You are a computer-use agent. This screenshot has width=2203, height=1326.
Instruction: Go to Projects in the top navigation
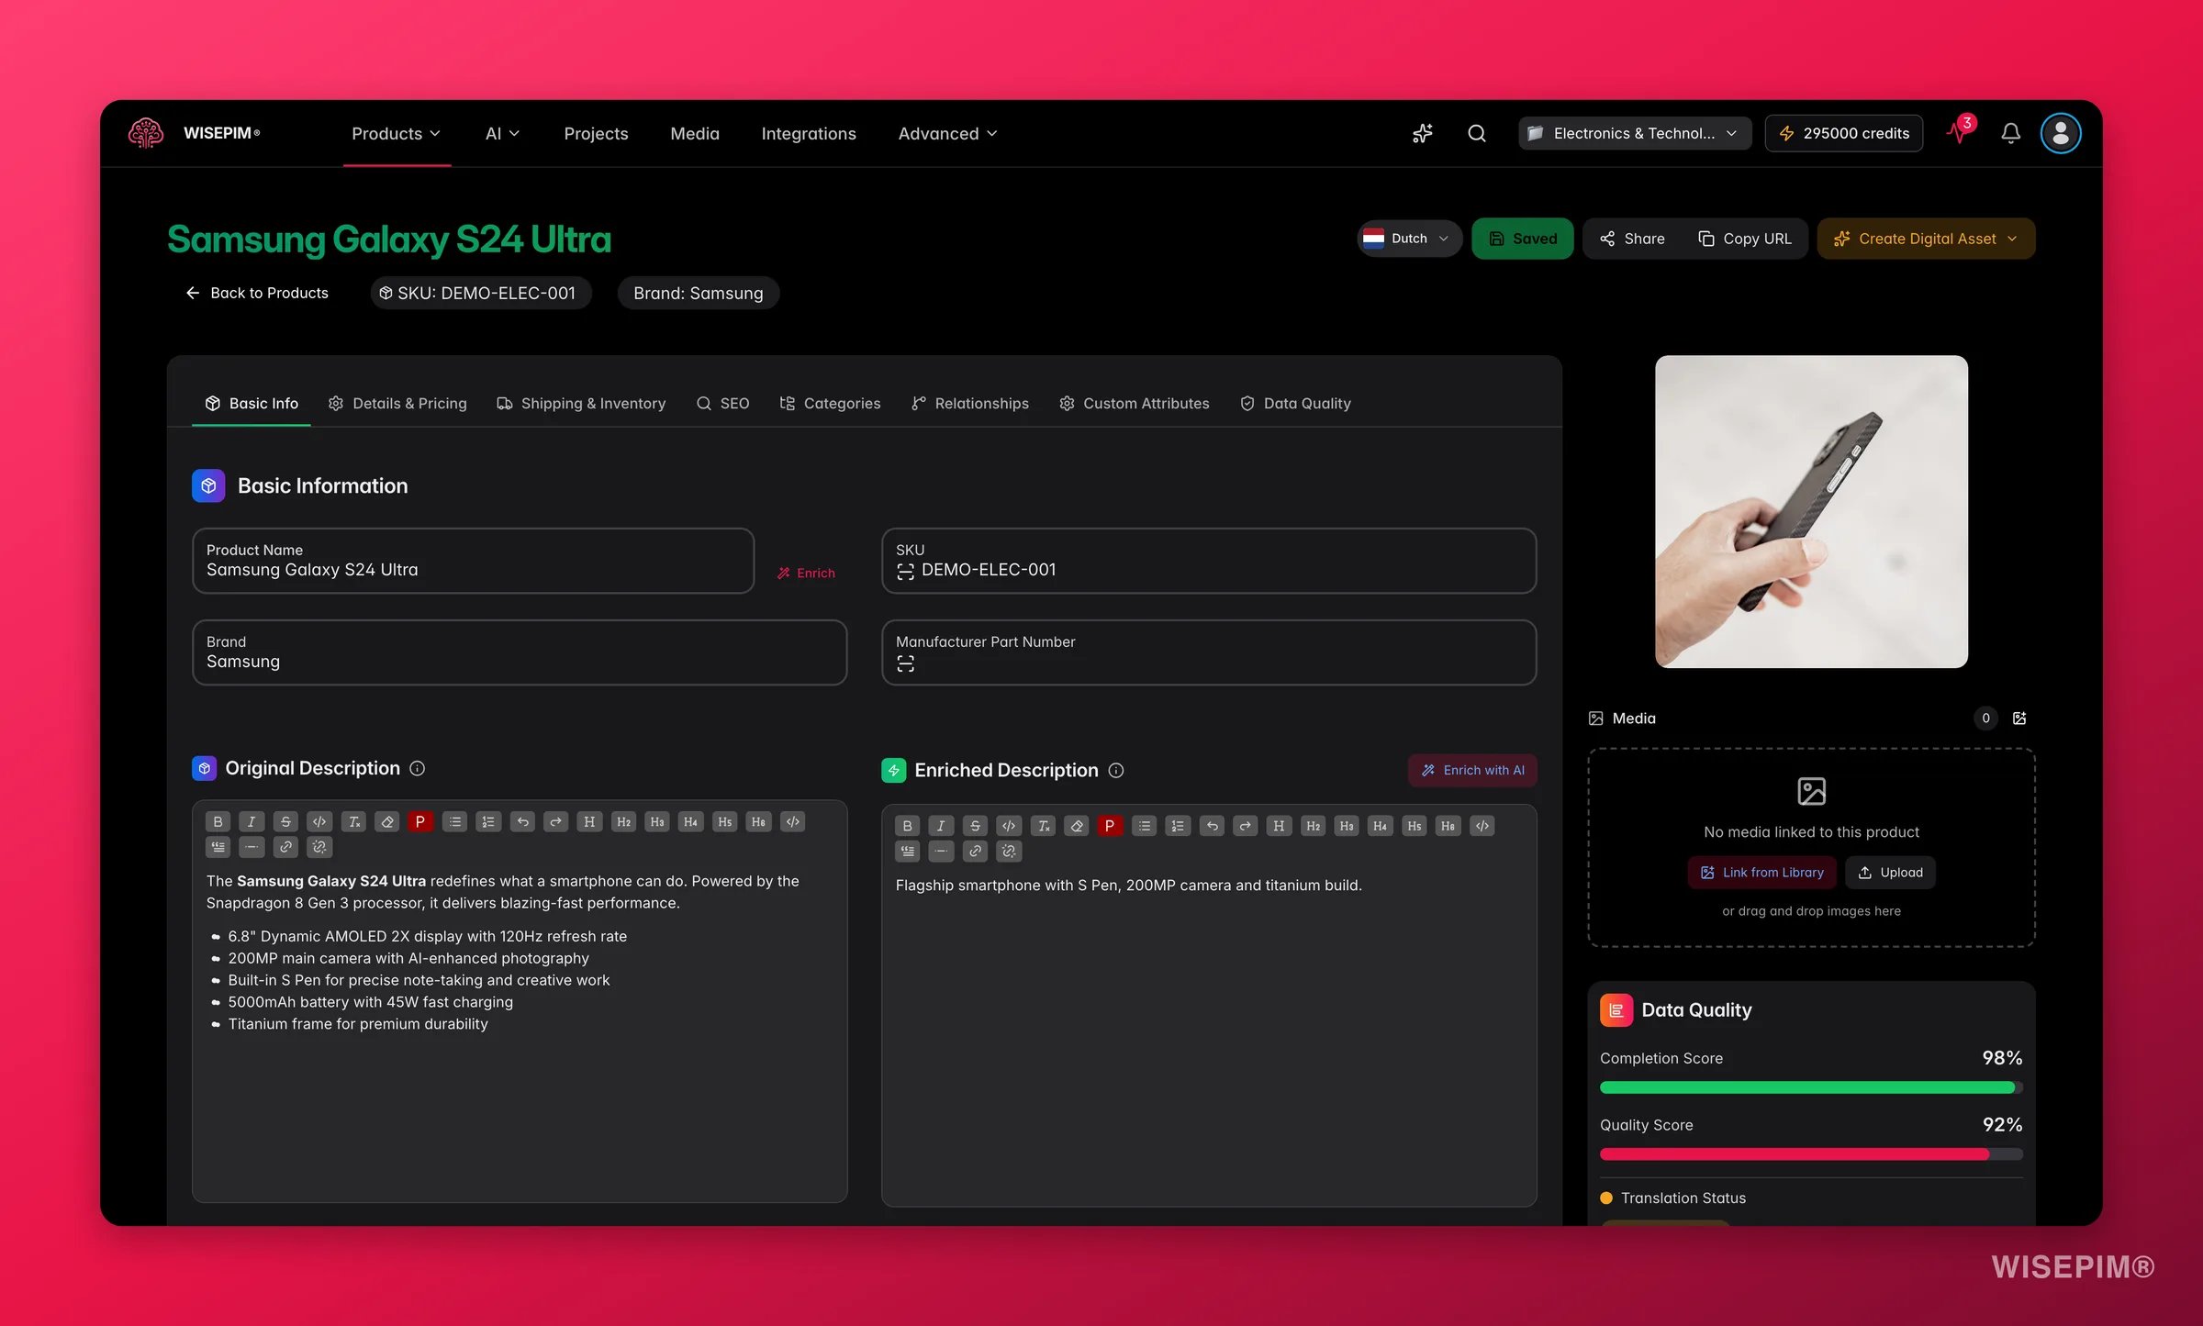pos(596,134)
